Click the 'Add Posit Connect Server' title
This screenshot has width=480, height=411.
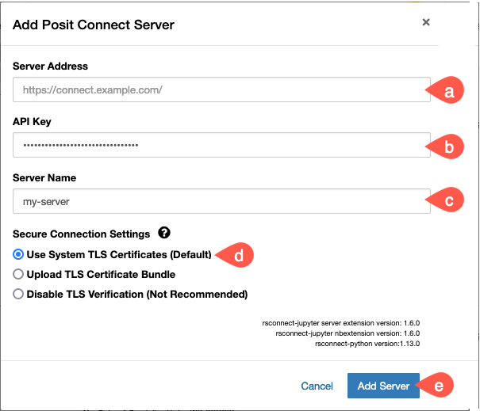pyautogui.click(x=94, y=25)
